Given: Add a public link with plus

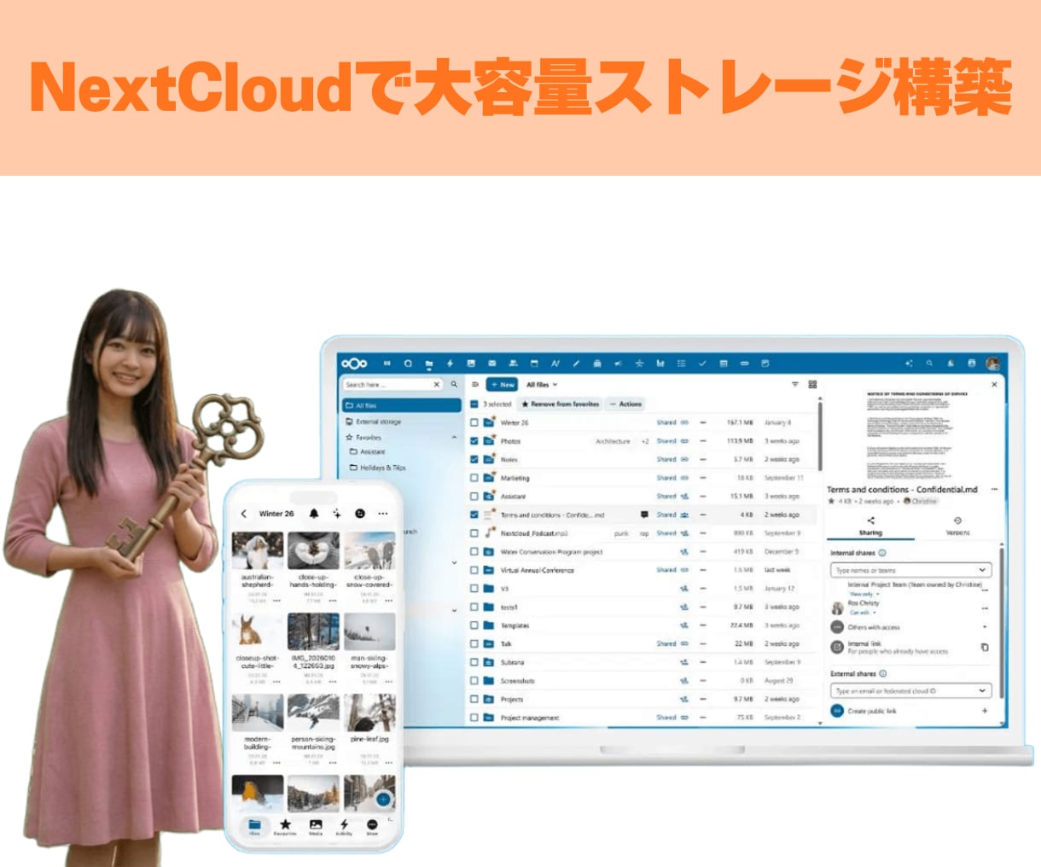Looking at the screenshot, I should point(984,711).
